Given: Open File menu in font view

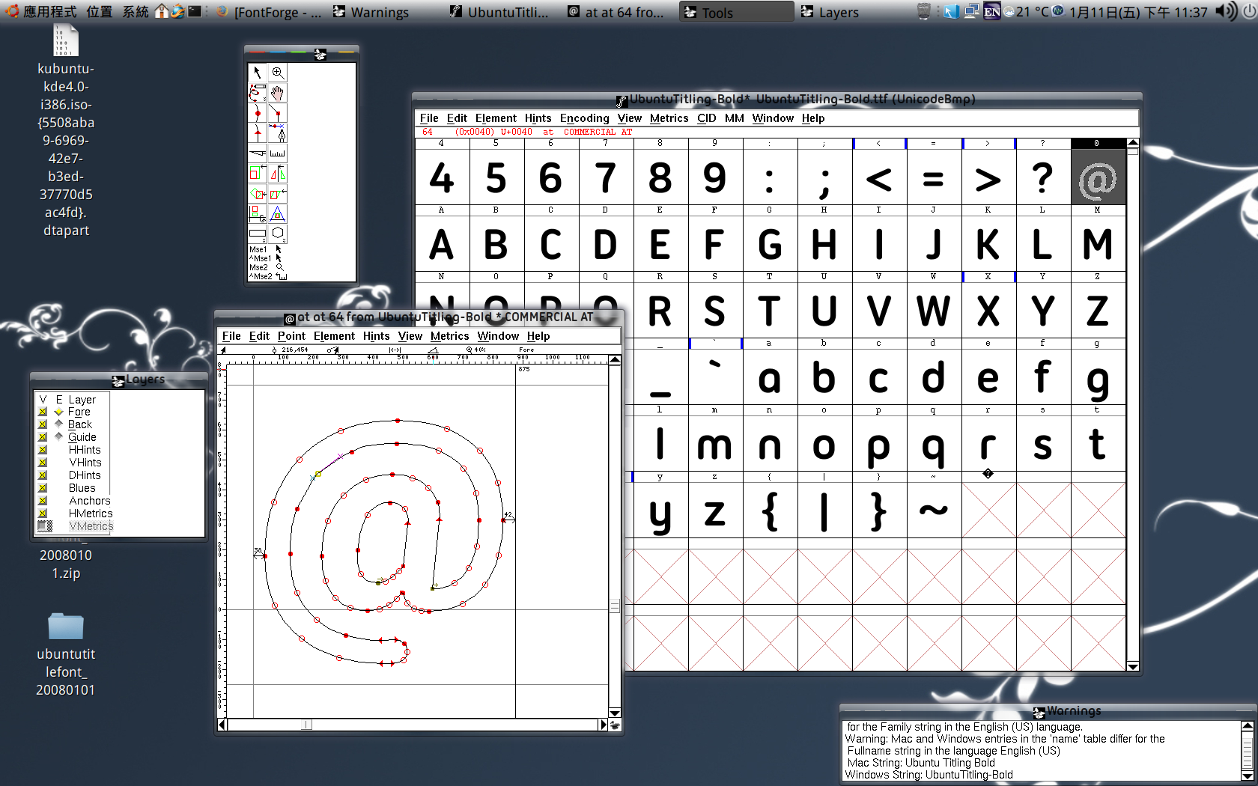Looking at the screenshot, I should tap(429, 118).
